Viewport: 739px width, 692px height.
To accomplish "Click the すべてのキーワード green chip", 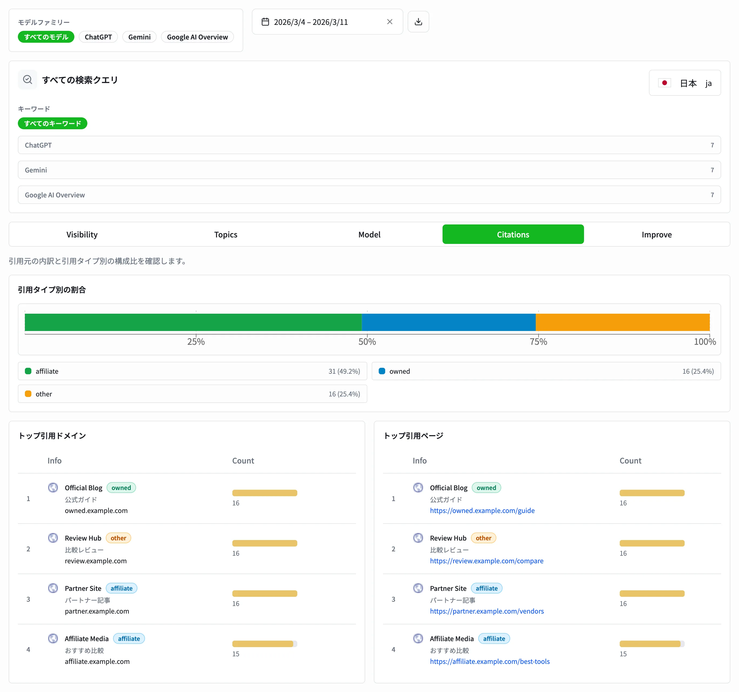I will tap(52, 123).
